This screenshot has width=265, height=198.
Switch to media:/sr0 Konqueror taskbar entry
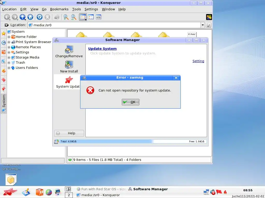coord(98,195)
